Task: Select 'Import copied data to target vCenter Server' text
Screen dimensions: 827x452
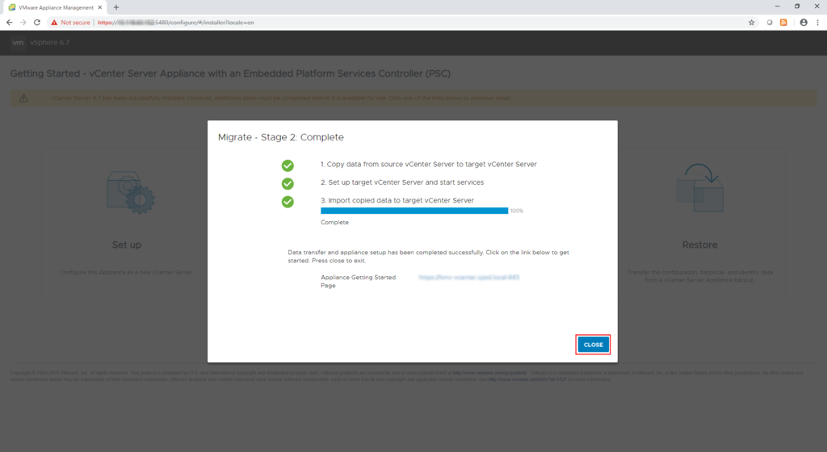Action: point(397,200)
